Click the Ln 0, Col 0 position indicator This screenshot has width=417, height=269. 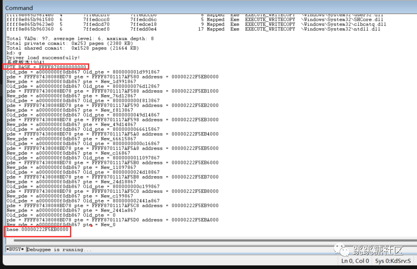click(354, 261)
